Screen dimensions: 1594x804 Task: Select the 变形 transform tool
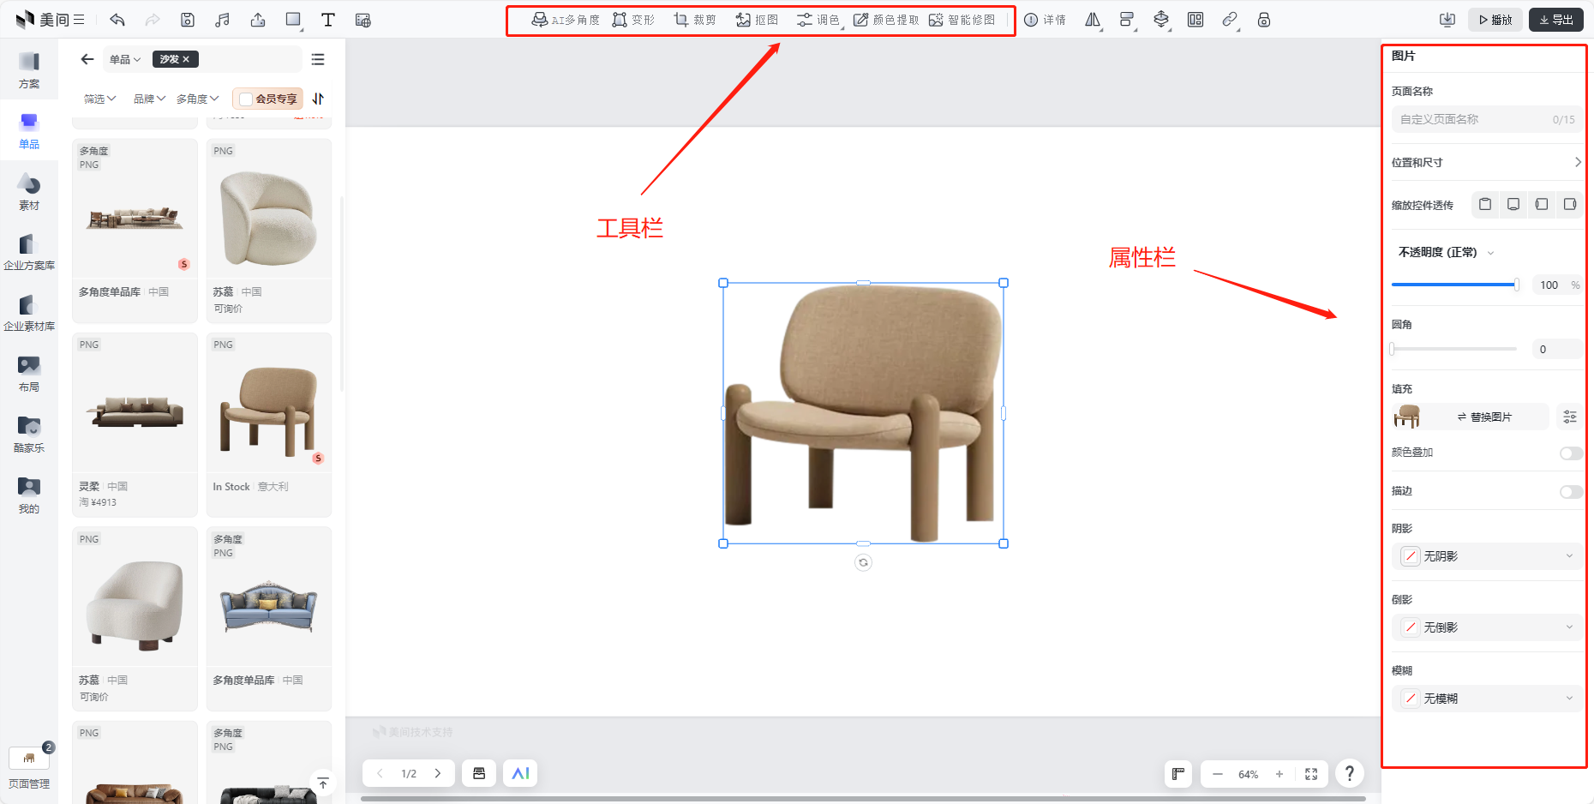[x=633, y=20]
